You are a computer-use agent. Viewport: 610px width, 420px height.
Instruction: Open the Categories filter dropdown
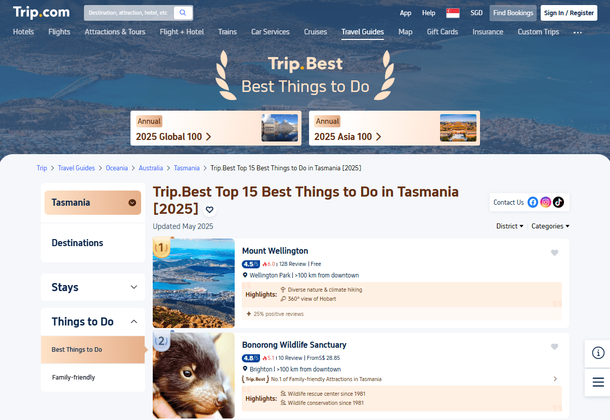click(x=550, y=226)
